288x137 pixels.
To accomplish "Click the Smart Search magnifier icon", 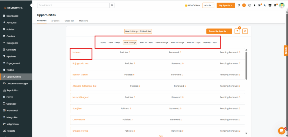I will coord(112,5).
